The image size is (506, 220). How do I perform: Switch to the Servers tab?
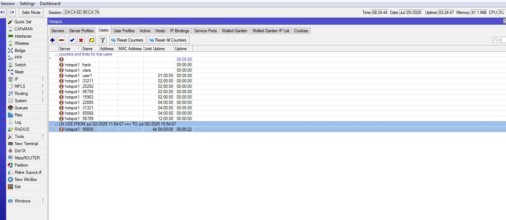click(57, 31)
